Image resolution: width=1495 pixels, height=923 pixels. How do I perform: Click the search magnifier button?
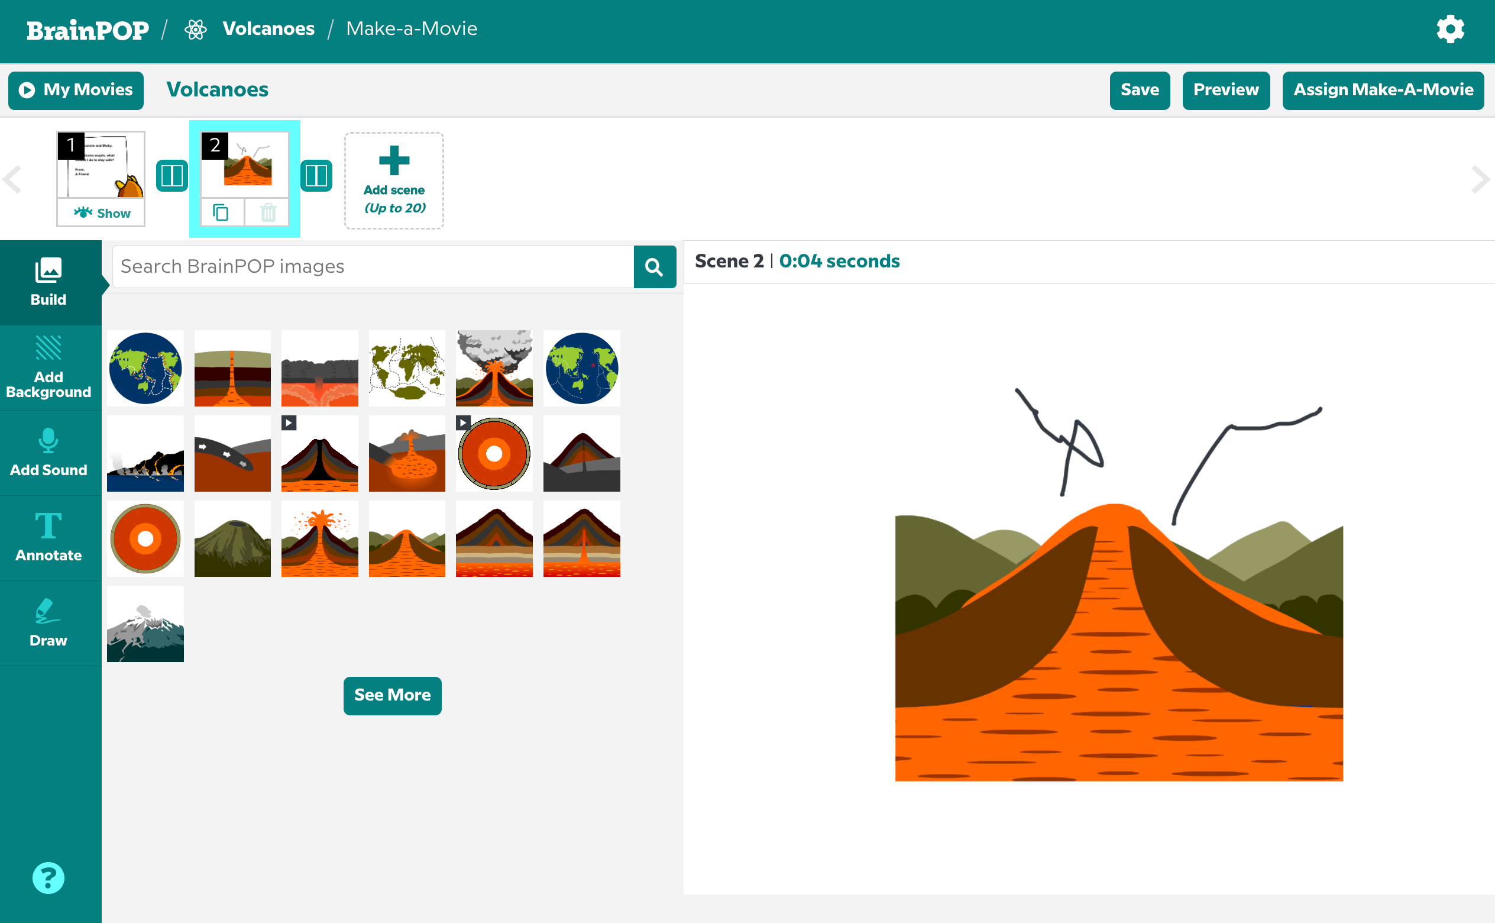[x=654, y=267]
